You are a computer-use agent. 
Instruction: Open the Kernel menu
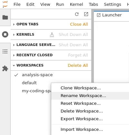point(76,4)
